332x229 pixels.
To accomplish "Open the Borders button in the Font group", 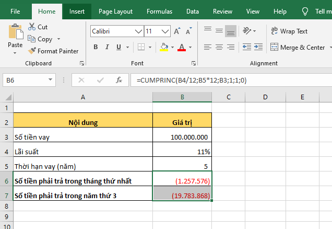I will [x=141, y=47].
